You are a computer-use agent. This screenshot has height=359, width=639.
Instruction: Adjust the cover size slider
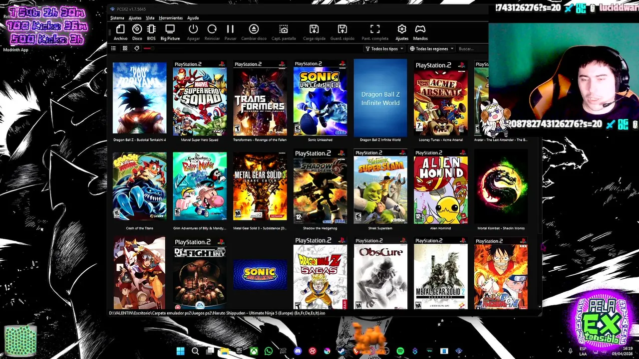click(x=148, y=48)
